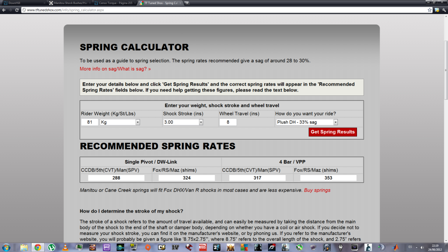Click 'How do I determine the stroke' heading

click(x=131, y=211)
